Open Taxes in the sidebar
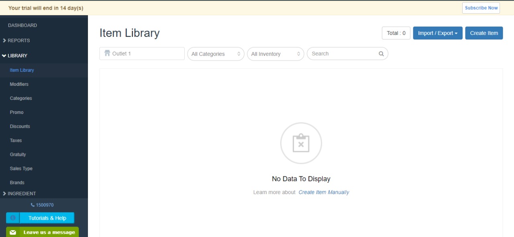 point(16,140)
